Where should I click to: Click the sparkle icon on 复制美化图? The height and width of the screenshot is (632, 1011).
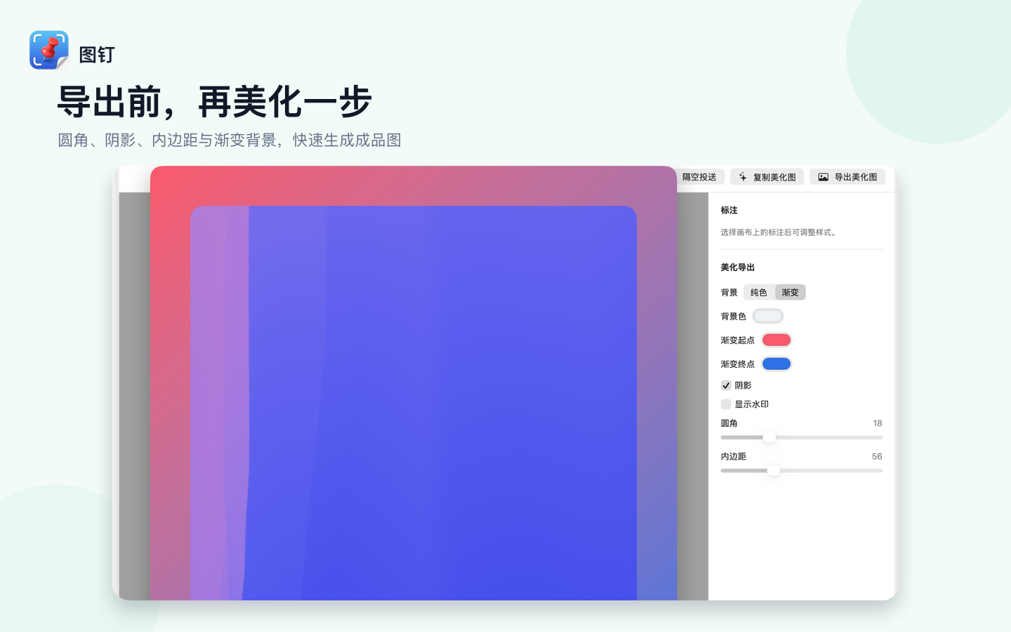pos(743,177)
